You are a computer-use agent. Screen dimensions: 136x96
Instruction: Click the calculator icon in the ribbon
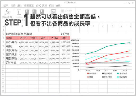(x=53, y=12)
